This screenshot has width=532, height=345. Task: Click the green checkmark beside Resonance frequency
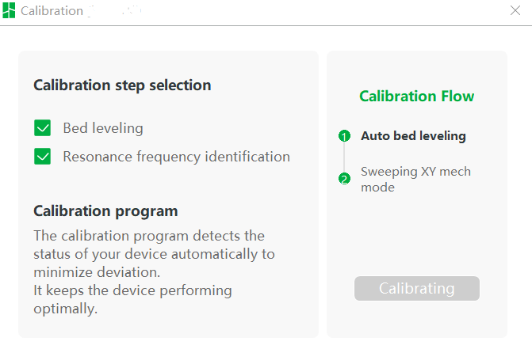[42, 157]
